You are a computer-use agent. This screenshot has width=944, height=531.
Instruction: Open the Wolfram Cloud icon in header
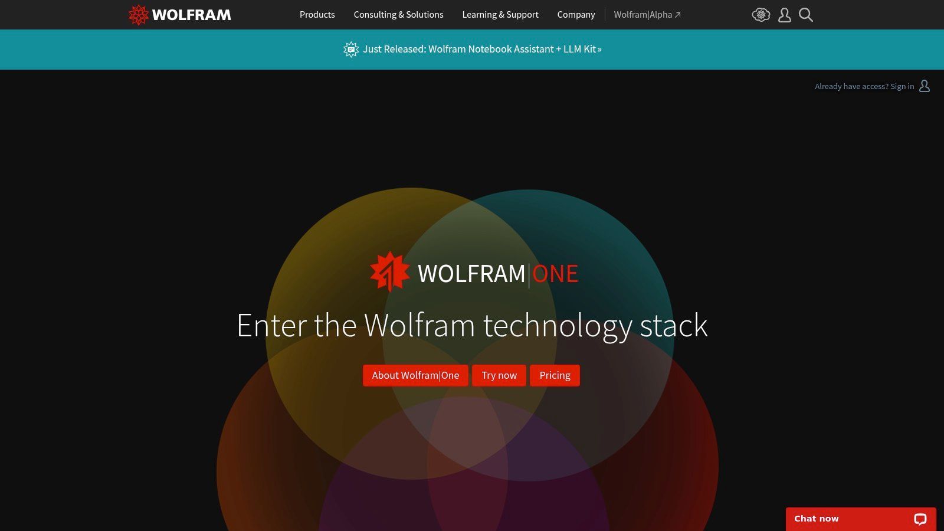[x=761, y=15]
